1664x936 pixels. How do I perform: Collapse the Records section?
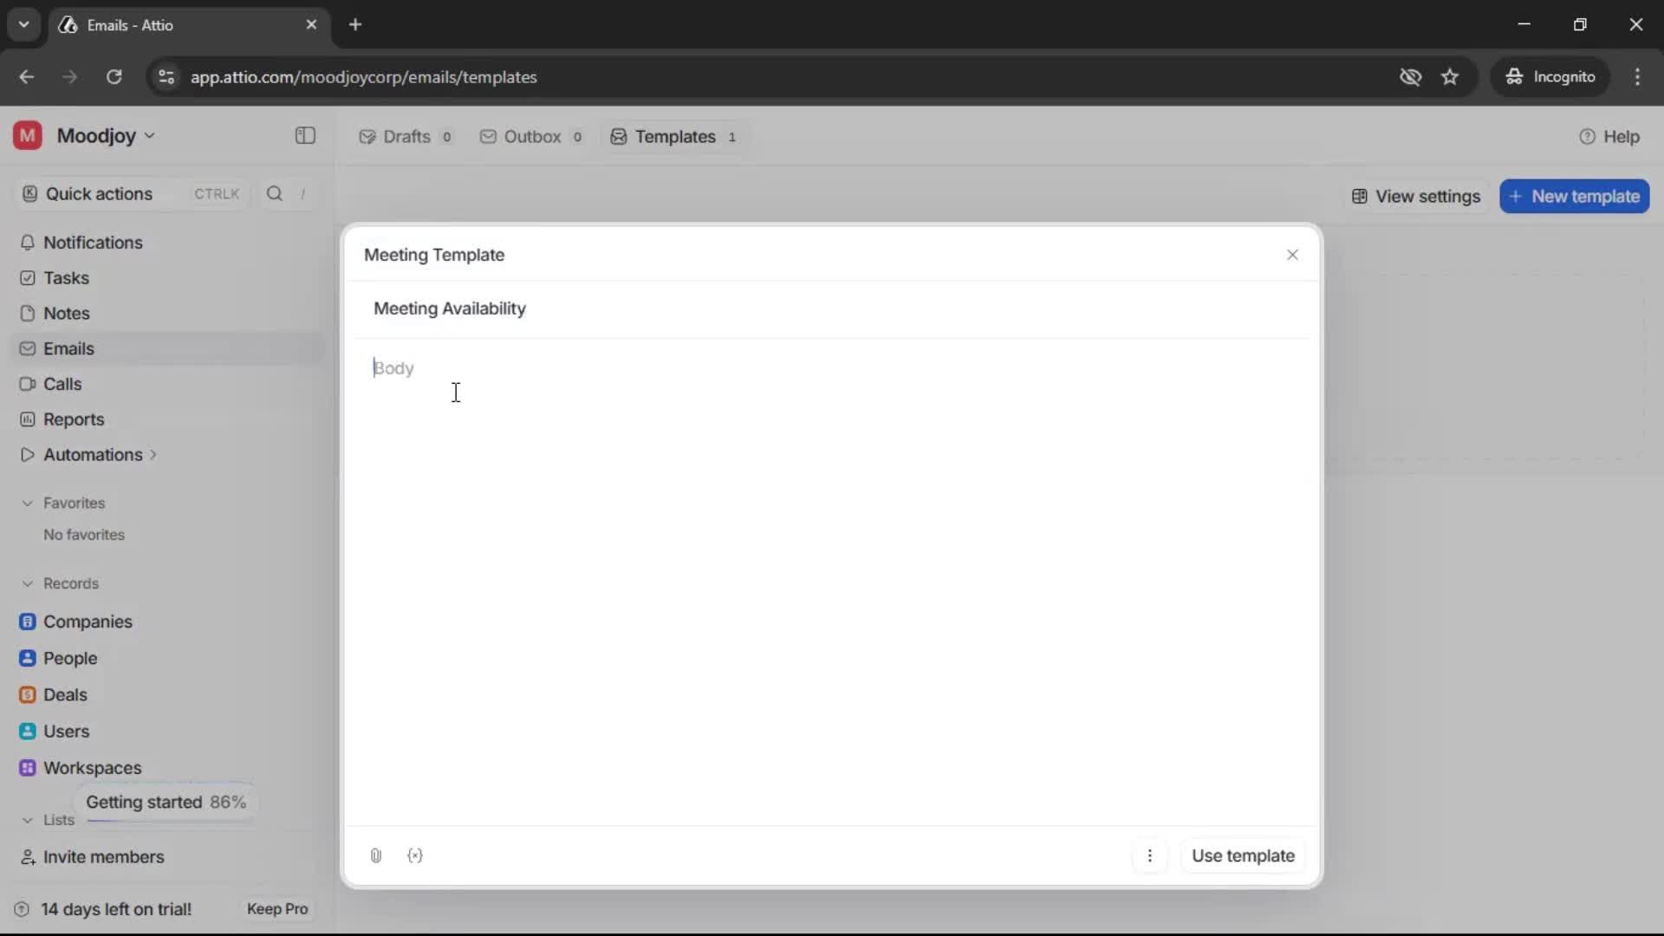(28, 583)
